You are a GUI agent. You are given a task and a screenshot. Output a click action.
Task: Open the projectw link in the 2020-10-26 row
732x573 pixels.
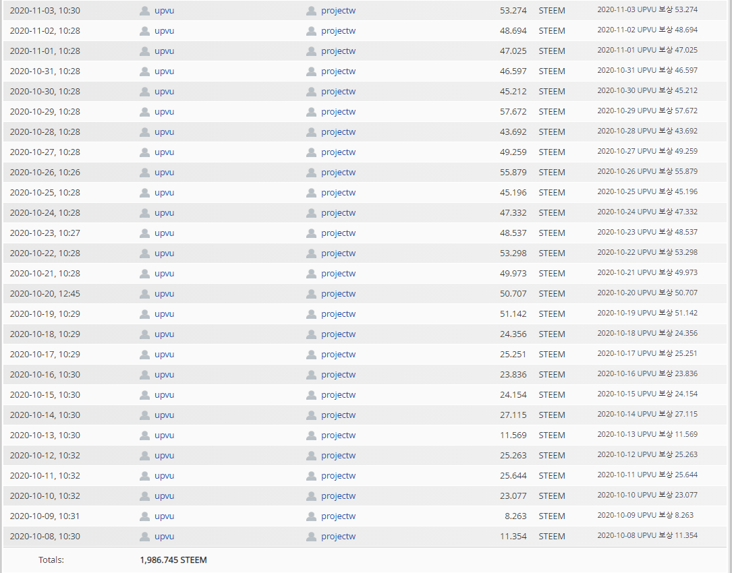click(x=339, y=173)
